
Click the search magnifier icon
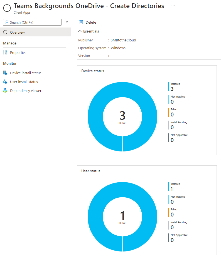[x=6, y=22]
